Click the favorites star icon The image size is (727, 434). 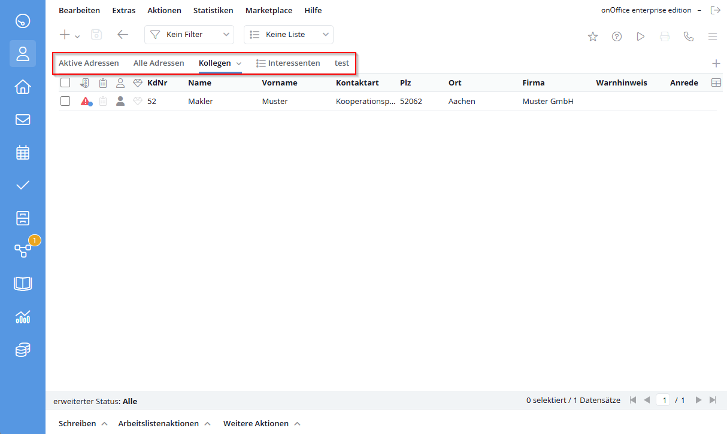pyautogui.click(x=593, y=36)
